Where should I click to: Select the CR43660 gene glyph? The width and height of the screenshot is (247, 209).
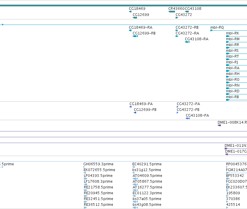click(172, 12)
